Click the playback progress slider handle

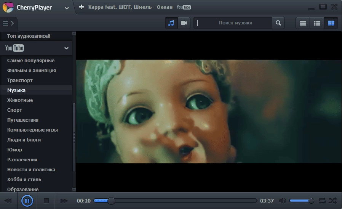(111, 201)
